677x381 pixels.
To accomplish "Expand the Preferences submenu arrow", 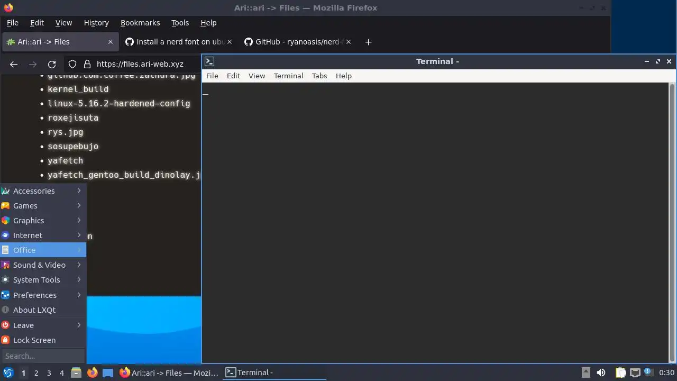I will coord(79,295).
